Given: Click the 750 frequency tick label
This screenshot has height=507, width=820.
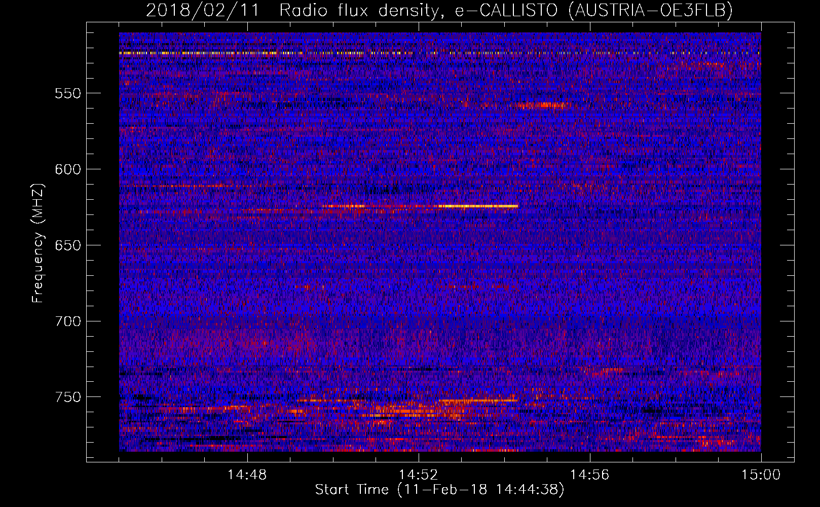Looking at the screenshot, I should pyautogui.click(x=68, y=397).
